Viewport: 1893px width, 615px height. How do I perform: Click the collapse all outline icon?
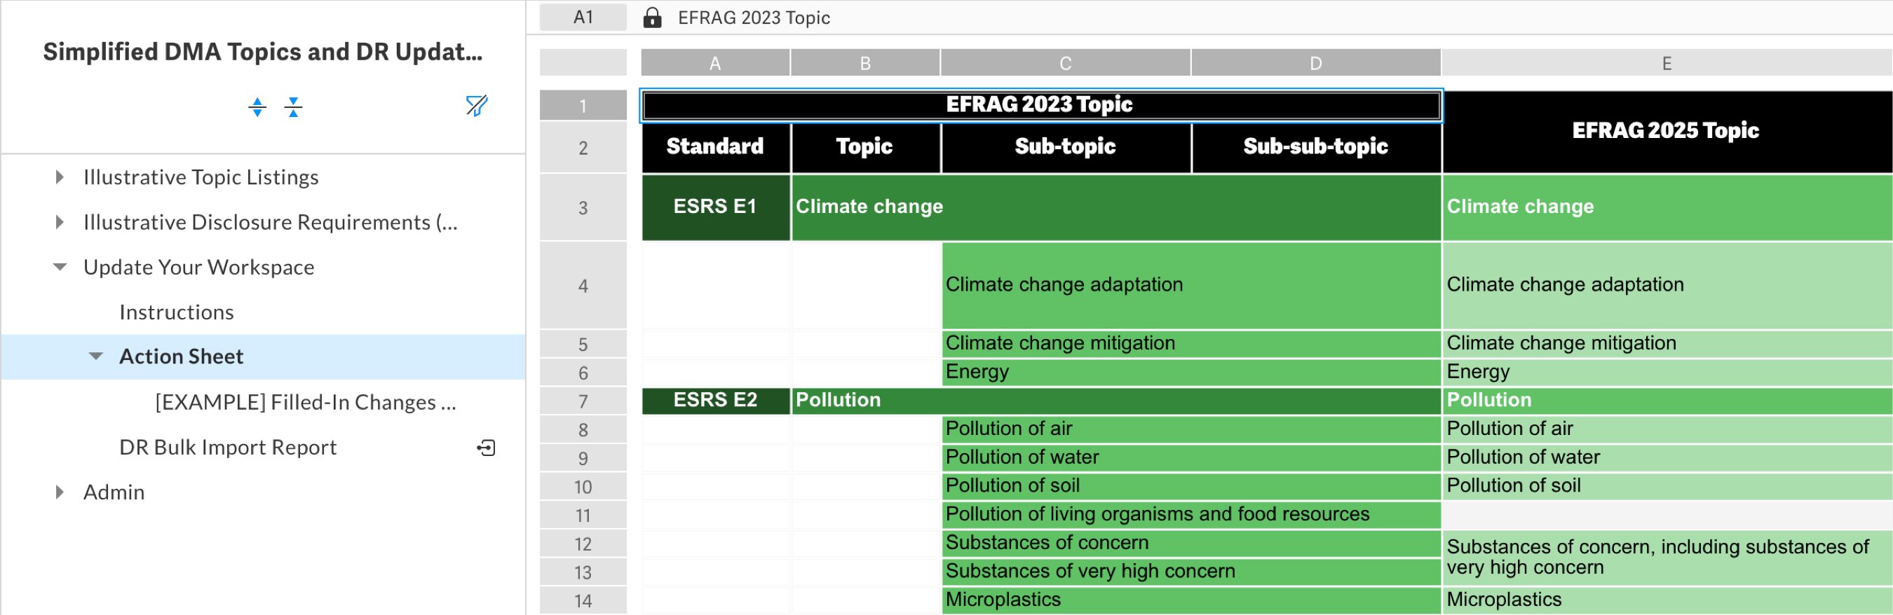pos(293,107)
